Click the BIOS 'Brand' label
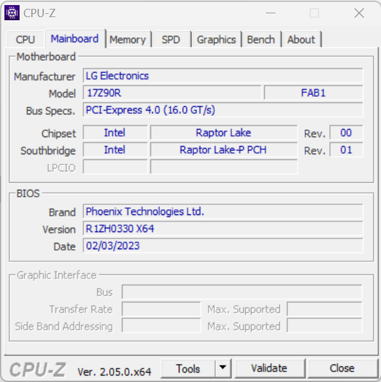This screenshot has height=382, width=381. tap(62, 213)
